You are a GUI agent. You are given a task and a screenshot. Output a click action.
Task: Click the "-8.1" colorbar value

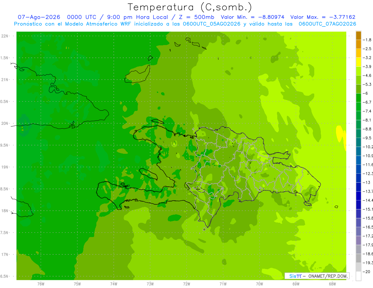tap(367, 120)
